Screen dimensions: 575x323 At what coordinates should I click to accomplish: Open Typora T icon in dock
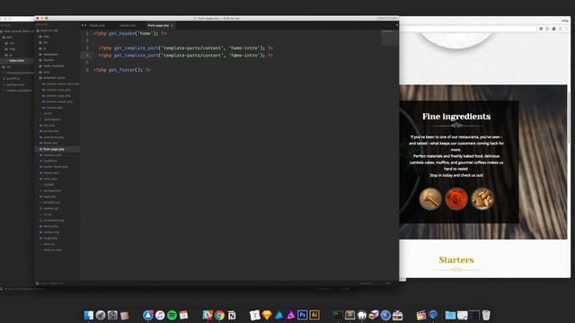click(x=255, y=315)
